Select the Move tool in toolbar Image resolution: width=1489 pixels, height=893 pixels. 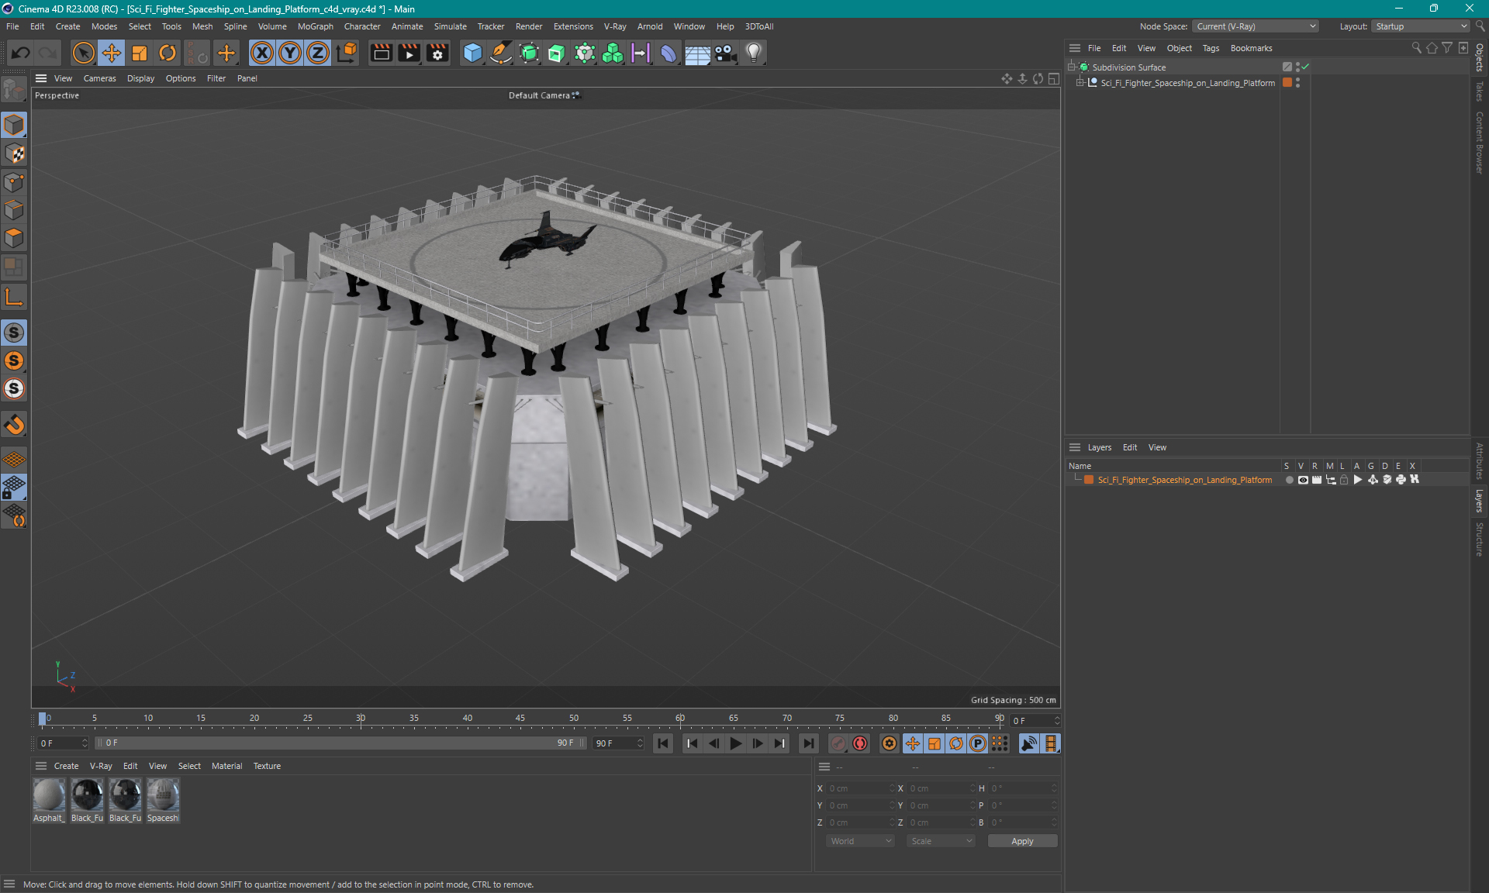(112, 53)
